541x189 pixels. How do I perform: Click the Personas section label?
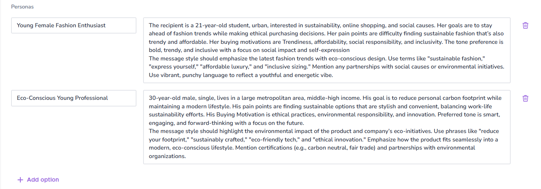coord(22,7)
